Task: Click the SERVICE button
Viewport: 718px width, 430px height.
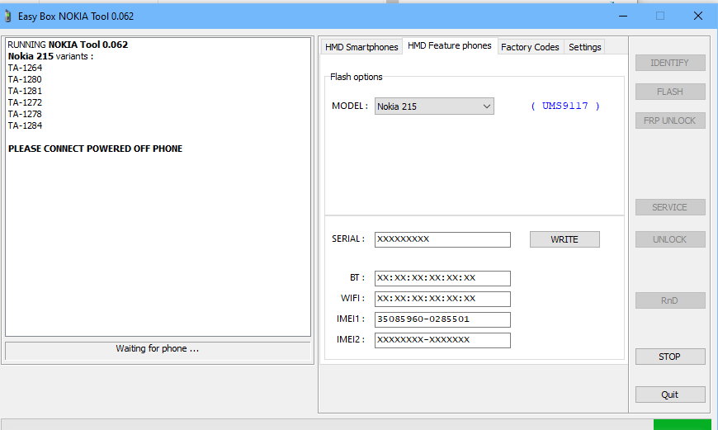Action: tap(670, 207)
